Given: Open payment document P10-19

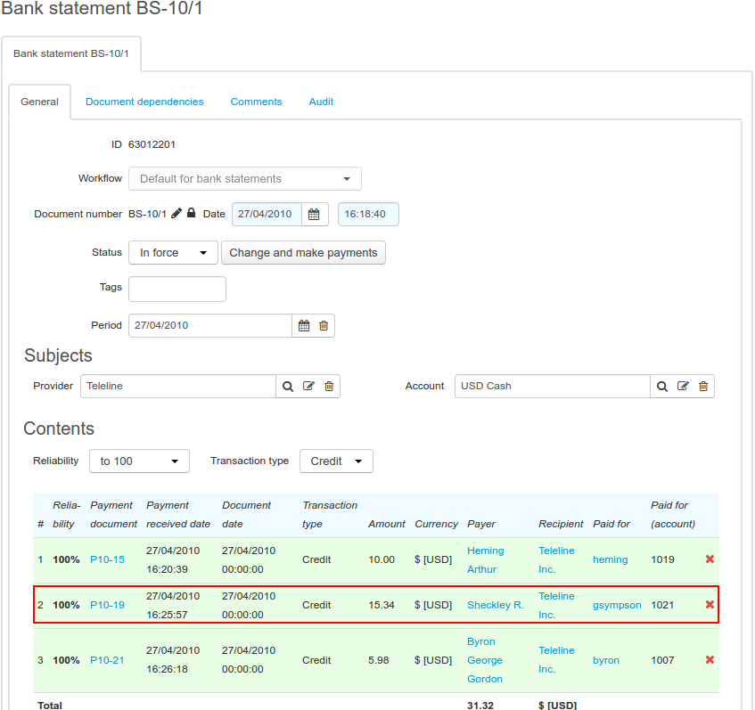Looking at the screenshot, I should pyautogui.click(x=107, y=605).
